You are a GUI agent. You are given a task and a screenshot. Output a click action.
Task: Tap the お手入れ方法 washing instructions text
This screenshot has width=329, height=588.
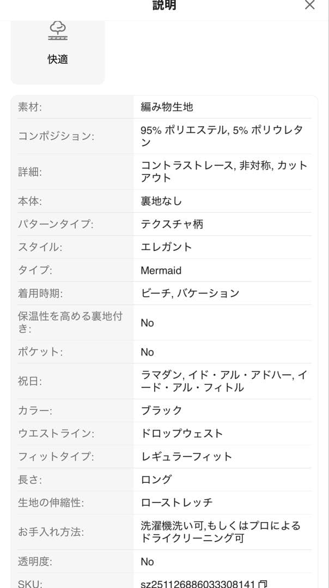click(221, 532)
